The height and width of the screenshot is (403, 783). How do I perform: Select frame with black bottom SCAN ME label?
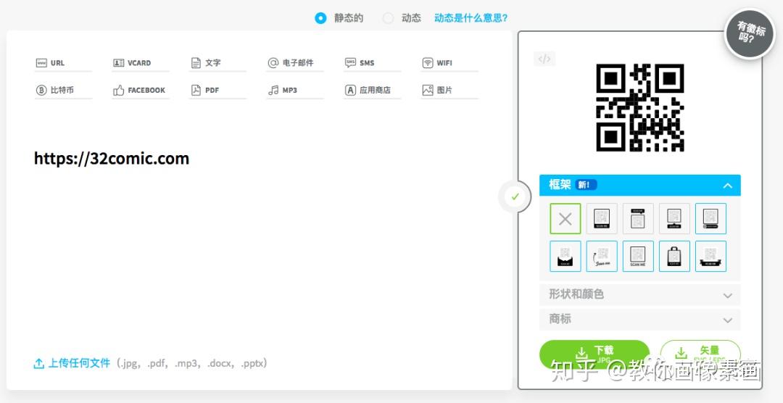tap(602, 219)
